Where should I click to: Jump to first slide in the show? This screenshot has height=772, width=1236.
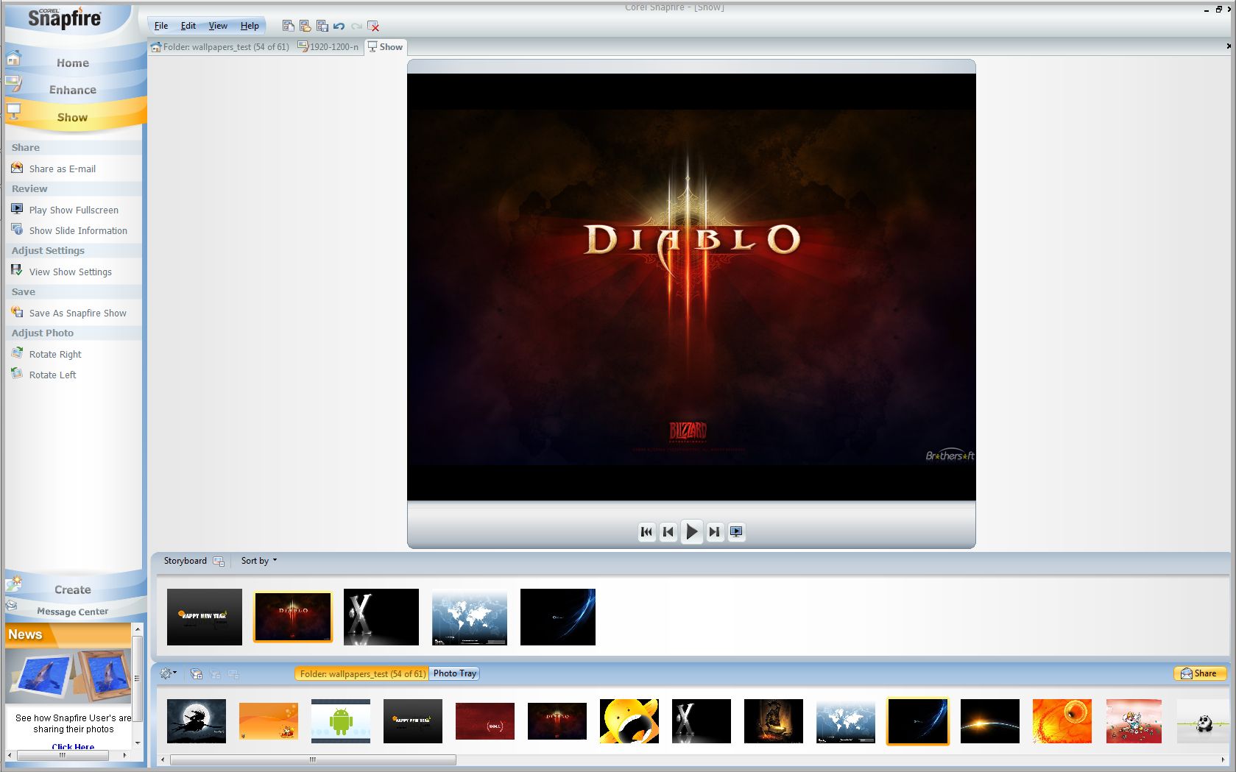tap(646, 531)
